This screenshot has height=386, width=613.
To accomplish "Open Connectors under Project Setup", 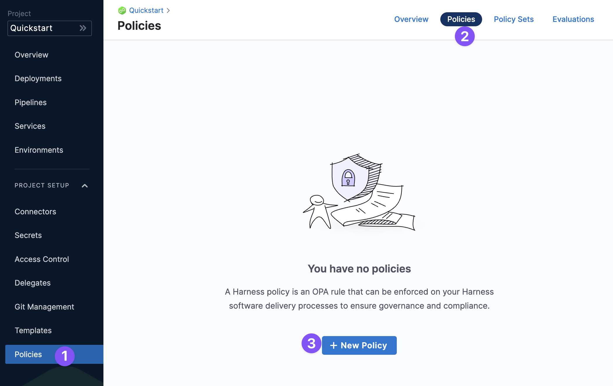I will 35,212.
